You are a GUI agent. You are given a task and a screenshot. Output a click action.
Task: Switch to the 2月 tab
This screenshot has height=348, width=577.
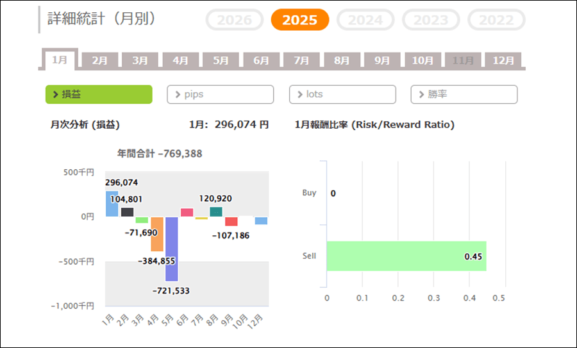(100, 61)
